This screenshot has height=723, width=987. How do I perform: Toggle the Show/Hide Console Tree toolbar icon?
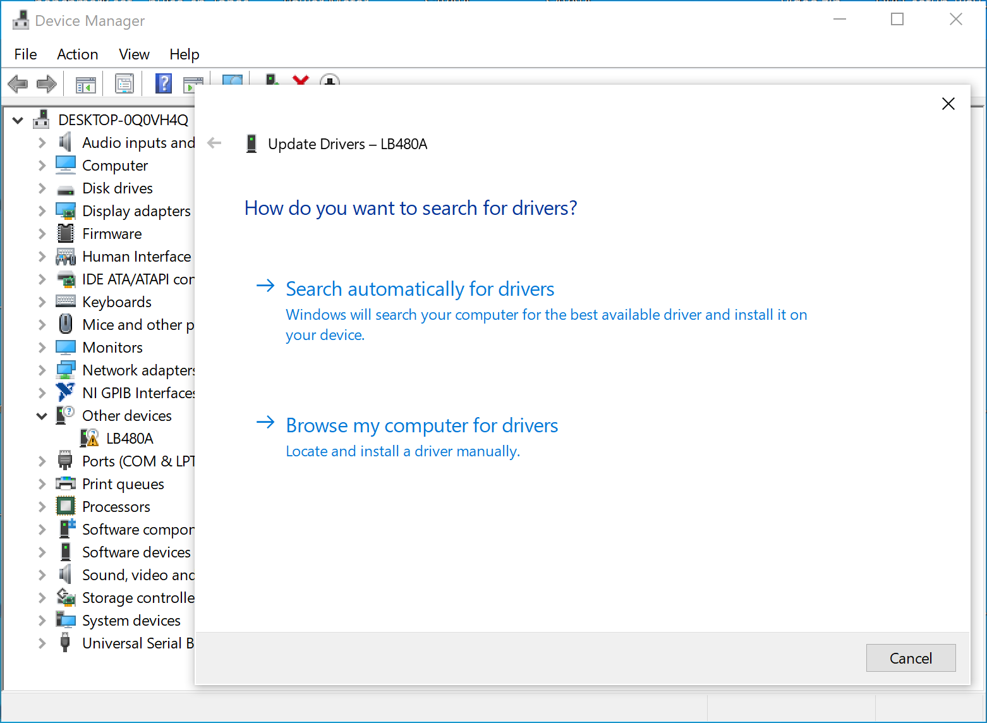pos(85,83)
